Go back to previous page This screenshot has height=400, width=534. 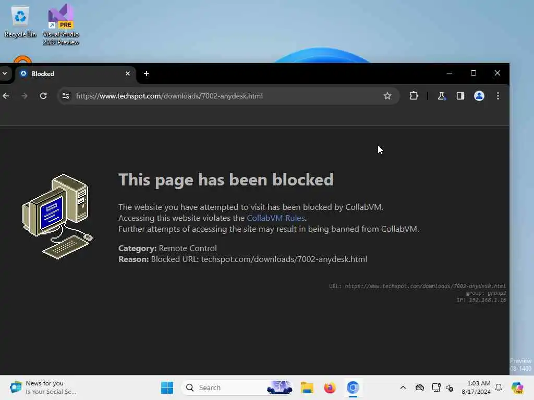coord(6,96)
